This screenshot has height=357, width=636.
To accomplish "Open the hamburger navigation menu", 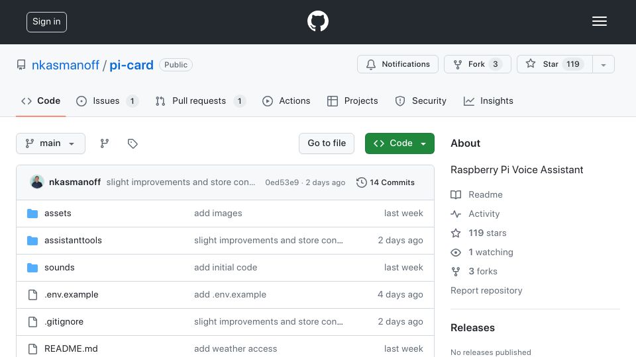I will pyautogui.click(x=599, y=21).
